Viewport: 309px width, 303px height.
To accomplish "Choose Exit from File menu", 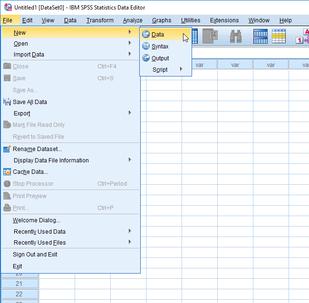I will click(70, 266).
